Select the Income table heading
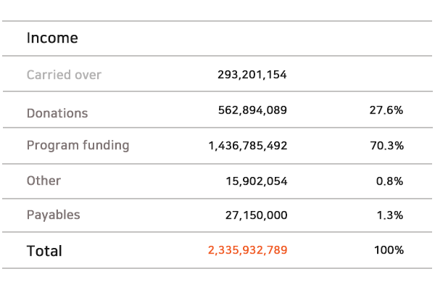435x290 pixels. pos(52,38)
